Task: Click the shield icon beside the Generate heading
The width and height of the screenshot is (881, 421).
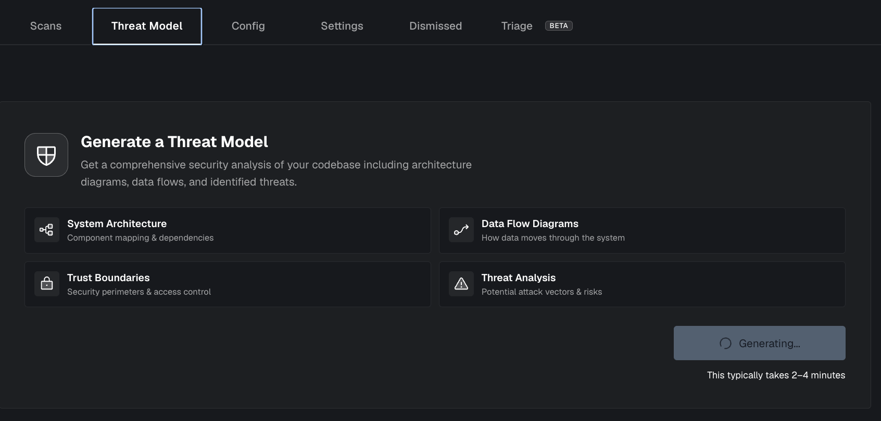Action: 46,155
